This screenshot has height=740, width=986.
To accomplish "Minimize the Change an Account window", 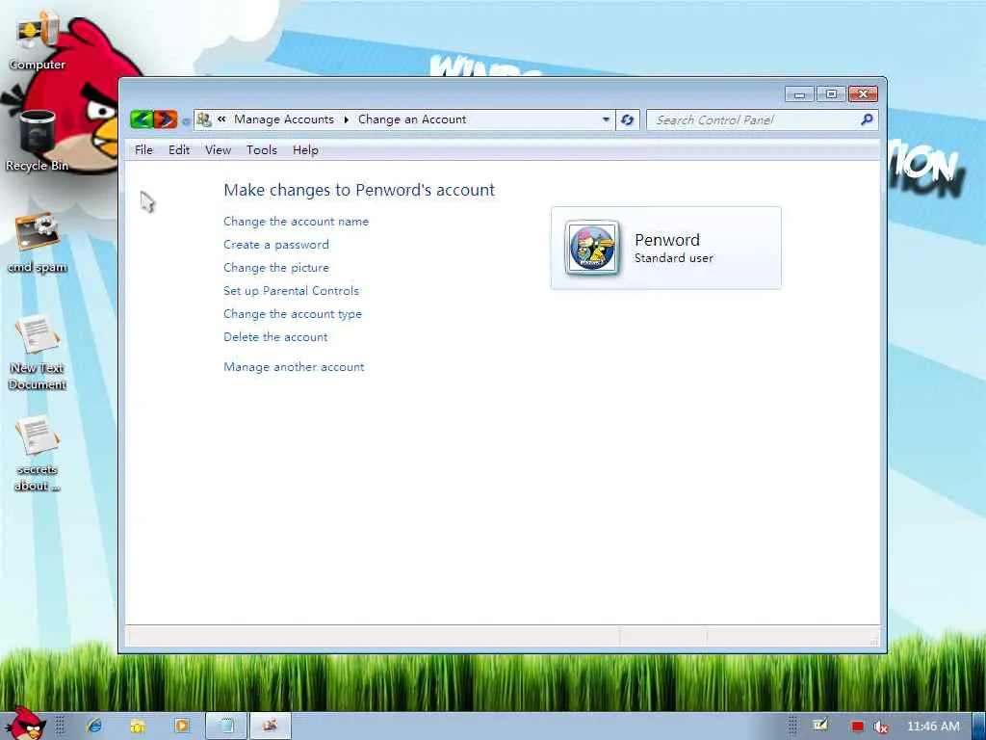I will tap(799, 94).
